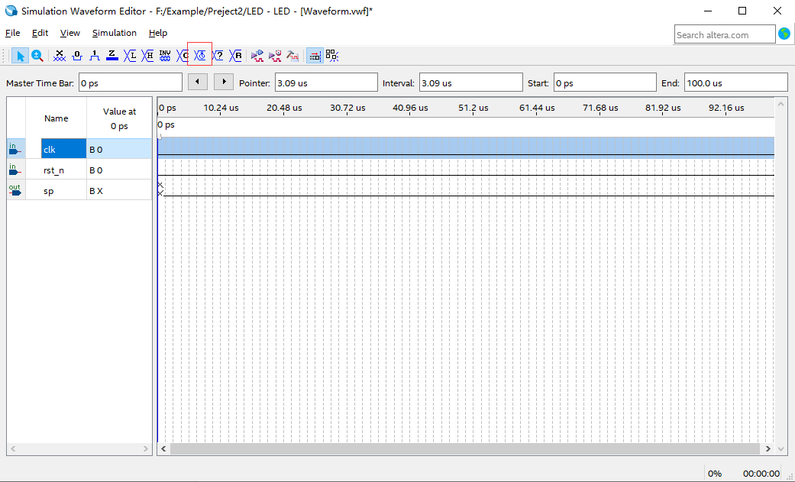Image resolution: width=795 pixels, height=482 pixels.
Task: Click vertical scrollbar up arrow
Action: [x=780, y=104]
